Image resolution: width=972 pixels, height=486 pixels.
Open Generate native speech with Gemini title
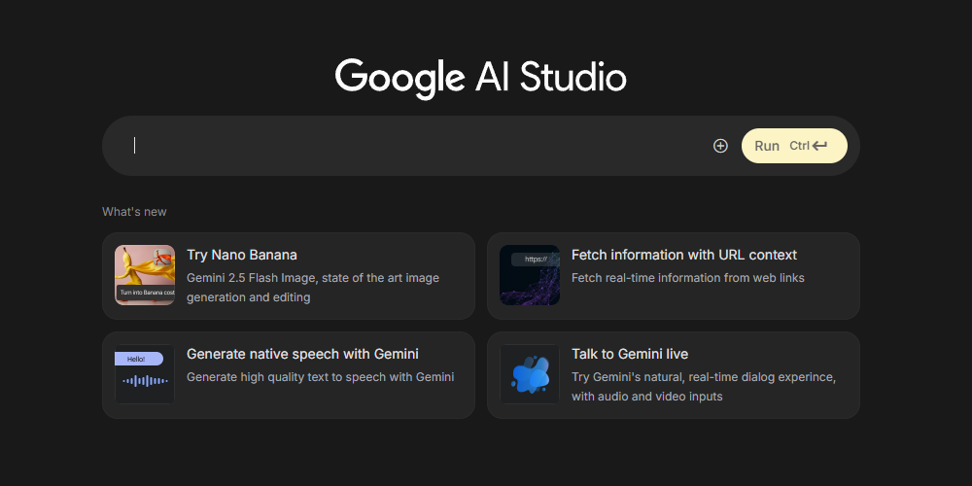tap(302, 354)
